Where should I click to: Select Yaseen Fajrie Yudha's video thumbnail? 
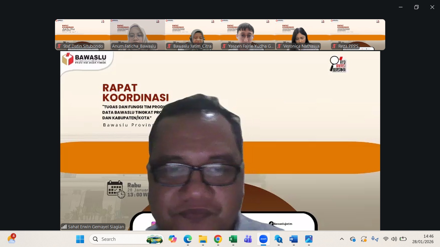[248, 35]
